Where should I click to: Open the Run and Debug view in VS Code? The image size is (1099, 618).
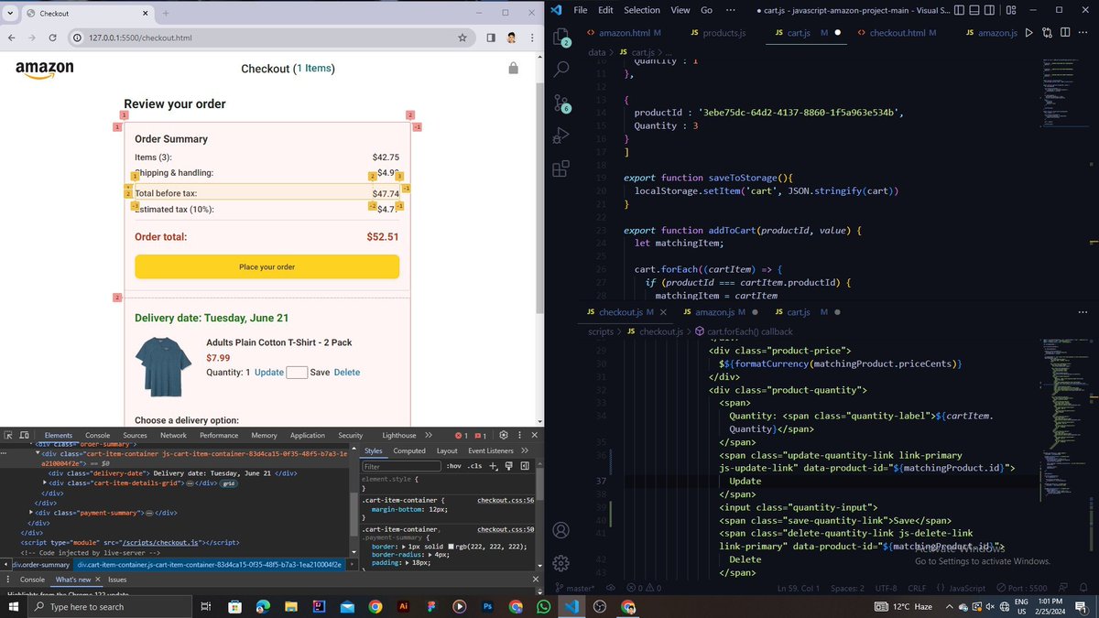coord(562,136)
